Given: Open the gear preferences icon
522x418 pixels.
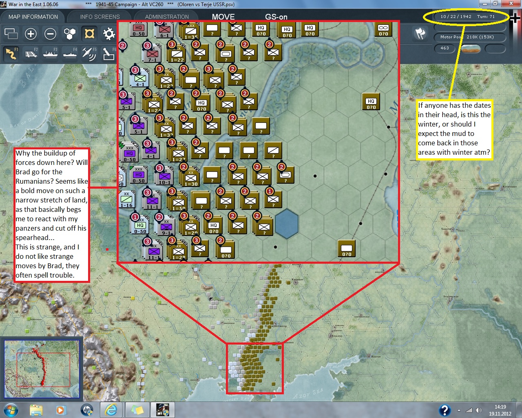Looking at the screenshot, I should click(109, 33).
